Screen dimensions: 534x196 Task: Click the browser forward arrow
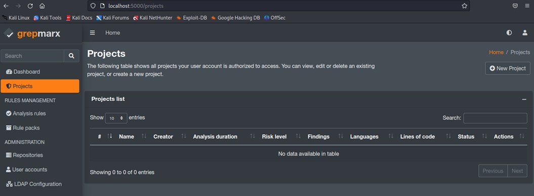pos(18,6)
